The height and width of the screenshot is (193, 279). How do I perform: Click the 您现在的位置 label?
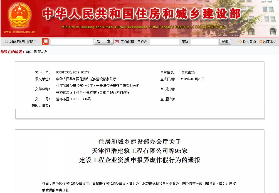12,52
